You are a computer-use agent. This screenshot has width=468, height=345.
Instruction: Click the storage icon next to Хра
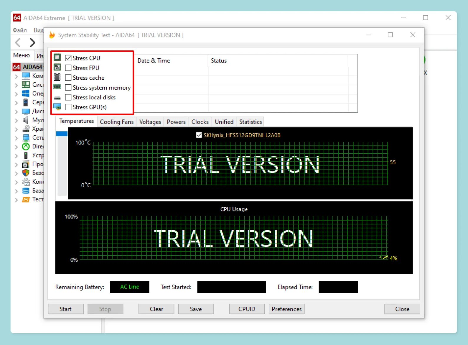pos(26,129)
